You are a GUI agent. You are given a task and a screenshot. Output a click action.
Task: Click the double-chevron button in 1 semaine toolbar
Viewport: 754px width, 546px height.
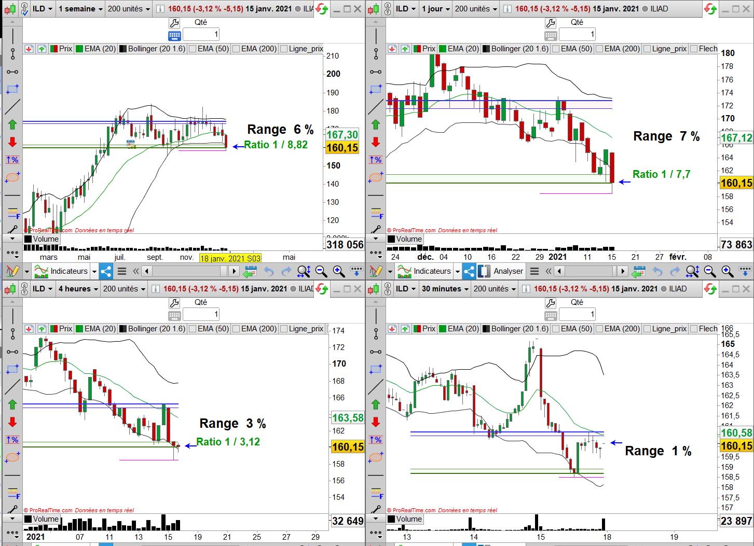[x=136, y=271]
